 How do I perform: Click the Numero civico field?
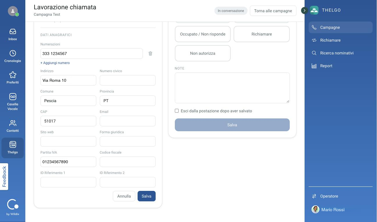[x=128, y=80]
